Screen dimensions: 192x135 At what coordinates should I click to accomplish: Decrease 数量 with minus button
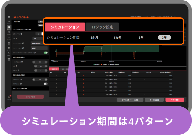coord(36,70)
